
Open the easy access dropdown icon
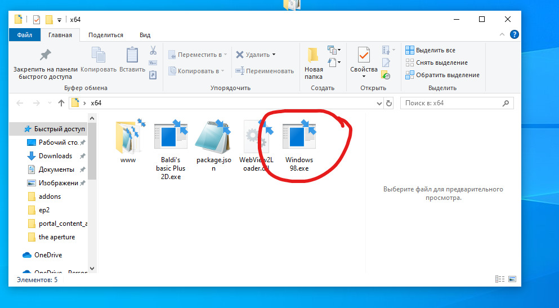[334, 63]
